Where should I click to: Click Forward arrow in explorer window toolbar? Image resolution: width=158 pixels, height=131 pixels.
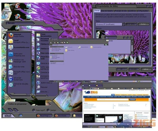coord(55,43)
